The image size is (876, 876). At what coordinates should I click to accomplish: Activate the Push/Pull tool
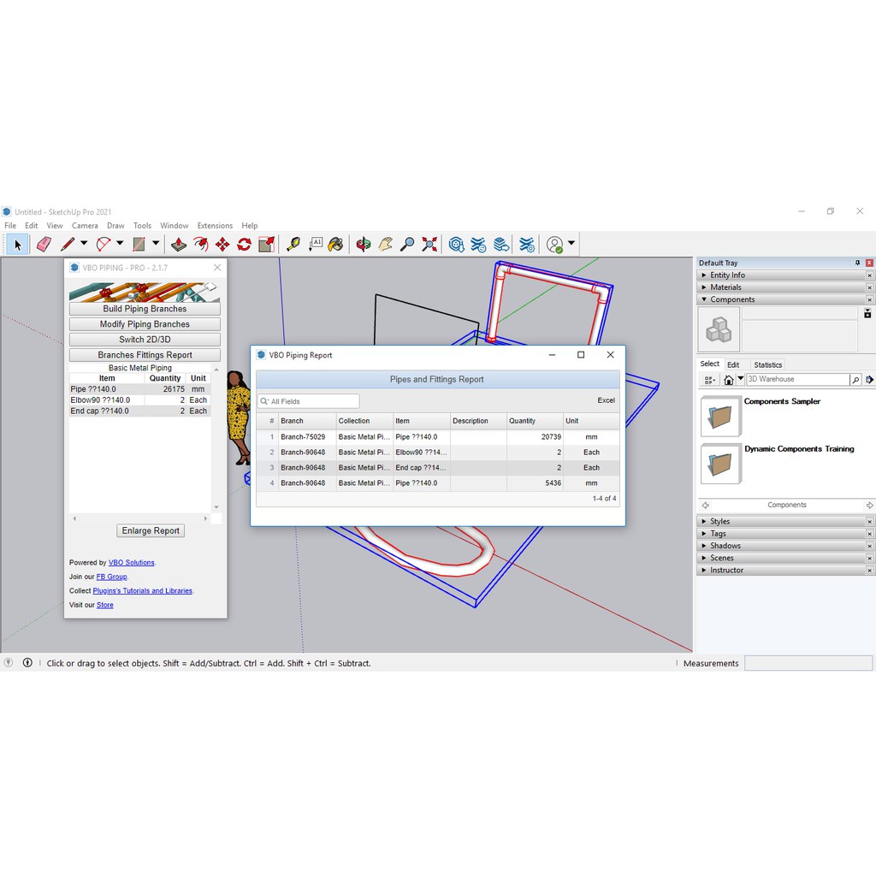(179, 245)
